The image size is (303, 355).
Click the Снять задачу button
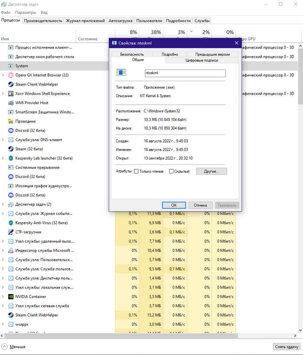click(286, 347)
